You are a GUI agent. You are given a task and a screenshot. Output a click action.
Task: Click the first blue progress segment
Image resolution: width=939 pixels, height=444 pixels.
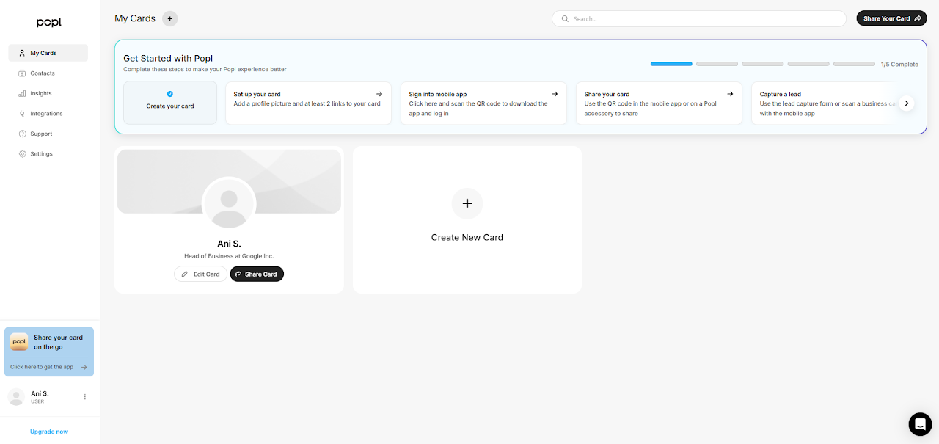tap(671, 64)
